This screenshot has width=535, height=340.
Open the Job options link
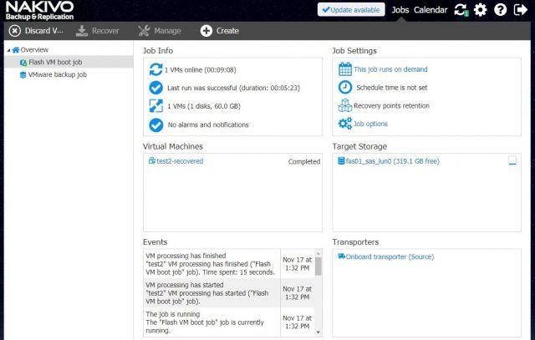pos(370,124)
